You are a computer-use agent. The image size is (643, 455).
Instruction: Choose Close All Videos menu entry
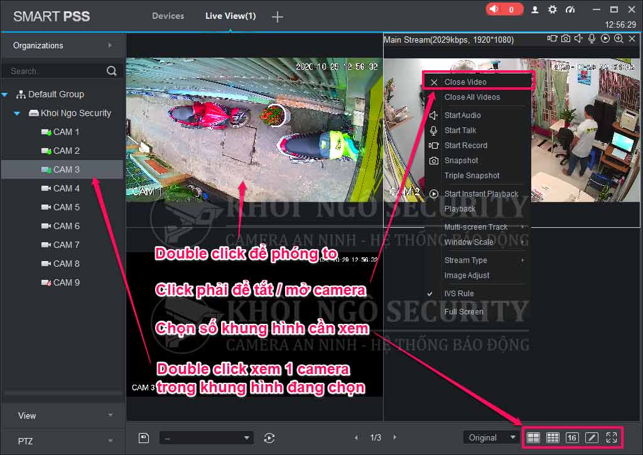(478, 97)
